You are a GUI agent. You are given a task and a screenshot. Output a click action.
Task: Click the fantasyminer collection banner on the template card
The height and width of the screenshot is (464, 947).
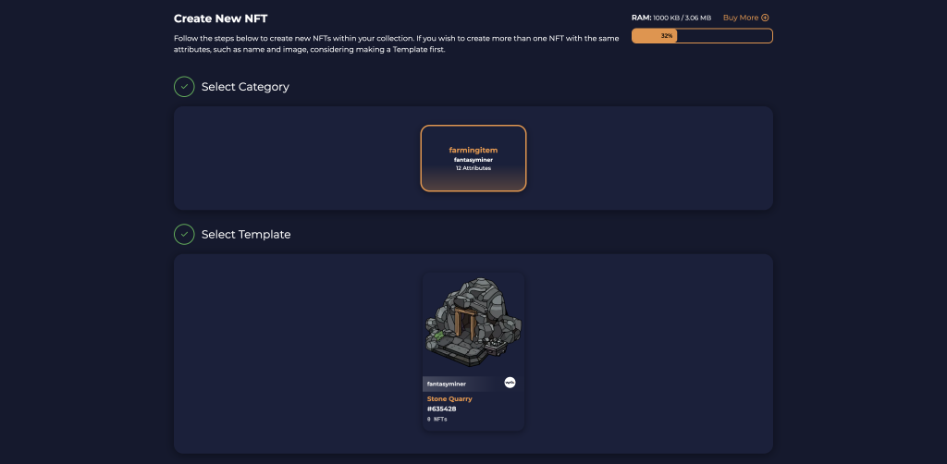462,384
